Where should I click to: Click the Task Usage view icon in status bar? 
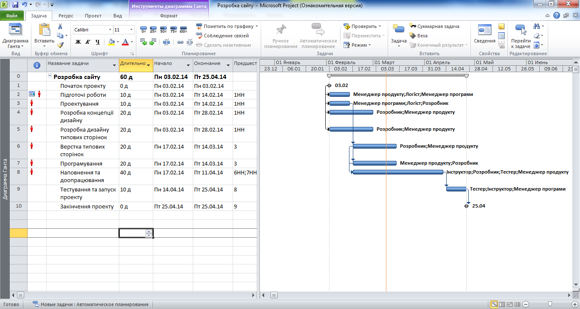pos(501,304)
